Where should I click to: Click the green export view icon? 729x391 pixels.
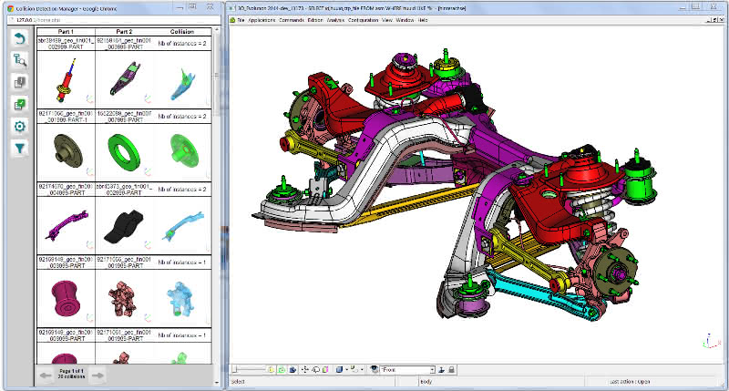pos(282,370)
